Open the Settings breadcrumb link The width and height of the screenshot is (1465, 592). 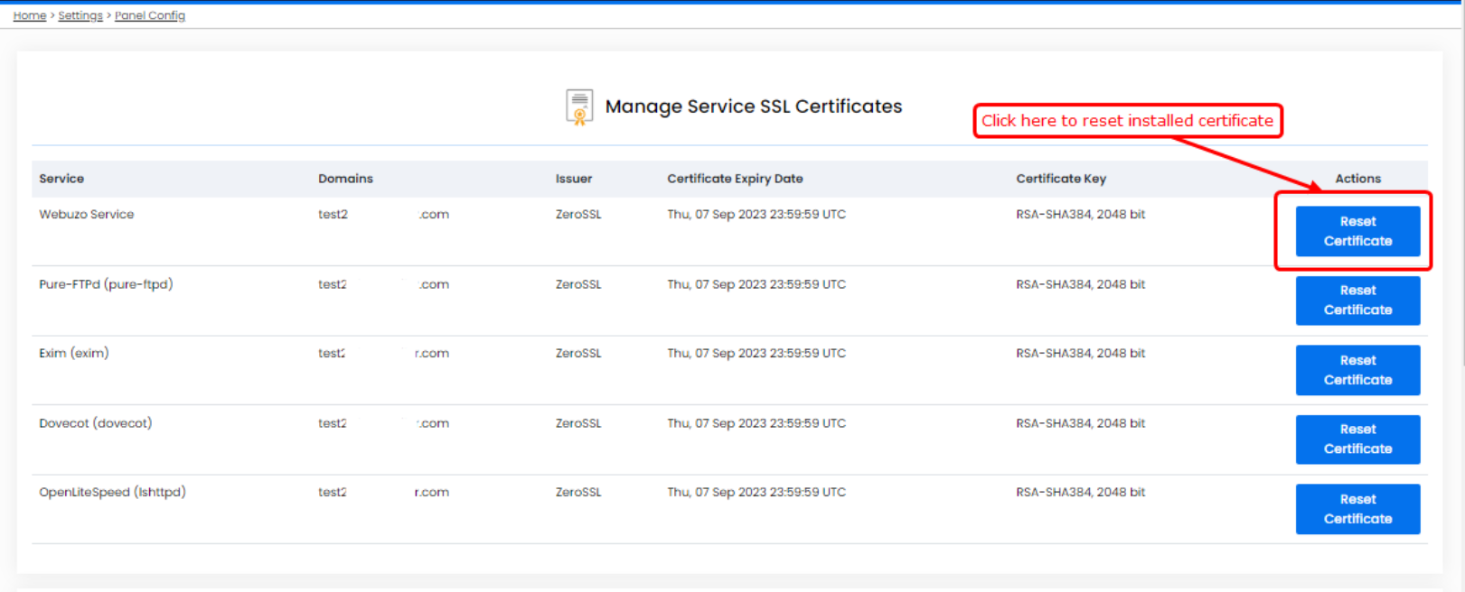80,15
